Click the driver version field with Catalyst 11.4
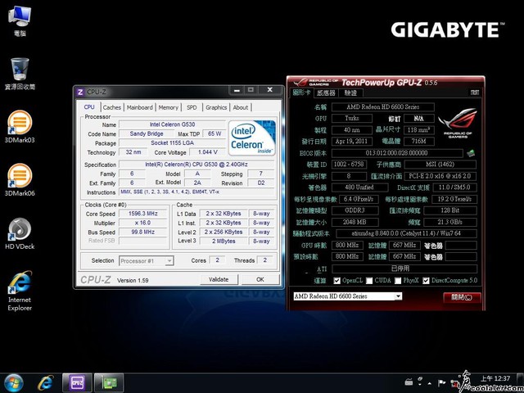 pyautogui.click(x=406, y=233)
